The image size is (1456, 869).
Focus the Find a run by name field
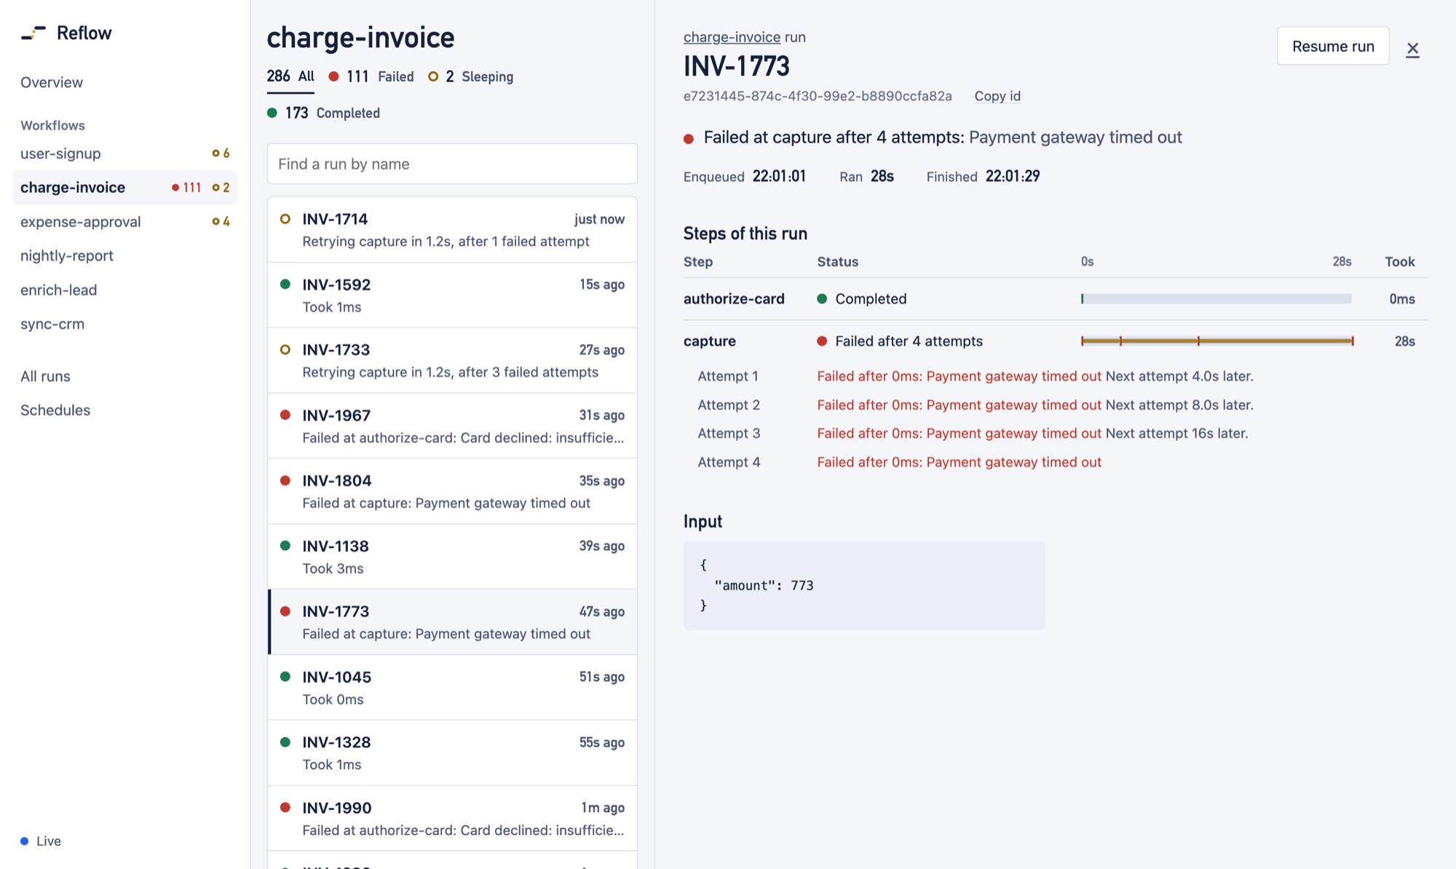tap(452, 164)
